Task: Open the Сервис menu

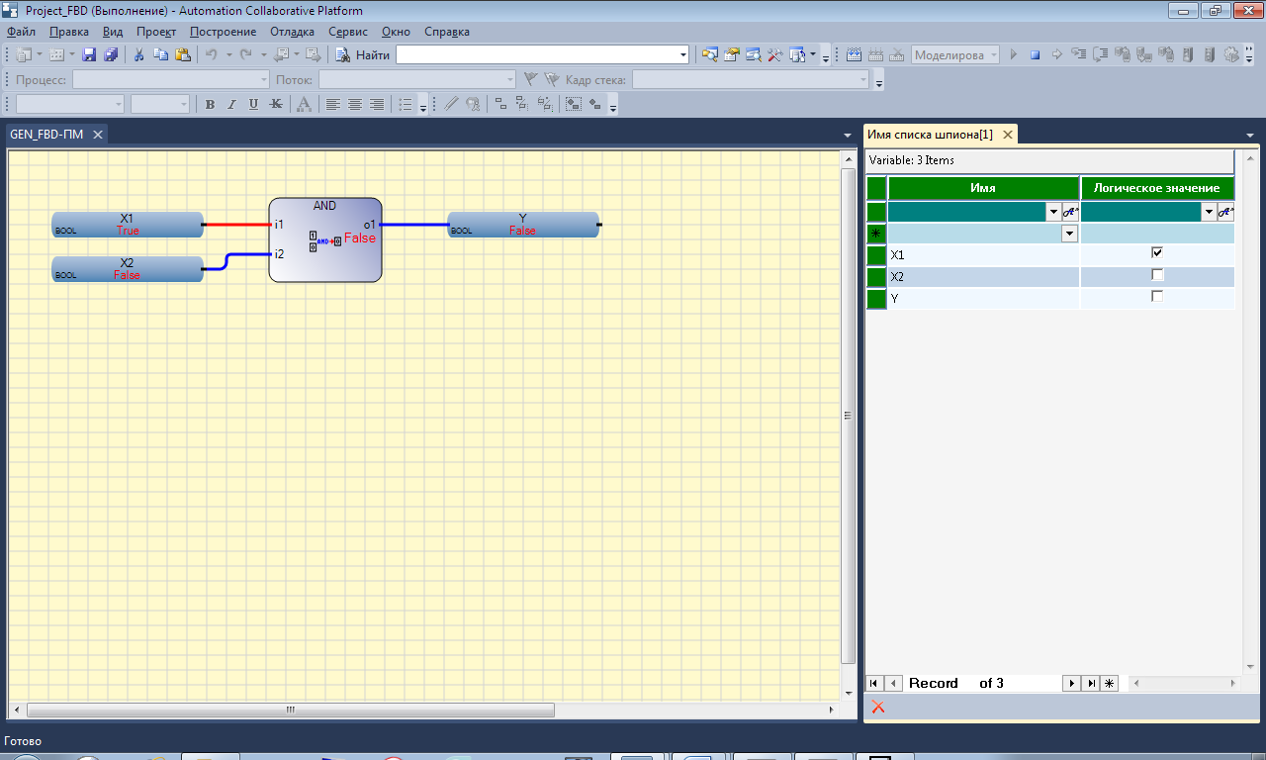Action: pos(348,32)
